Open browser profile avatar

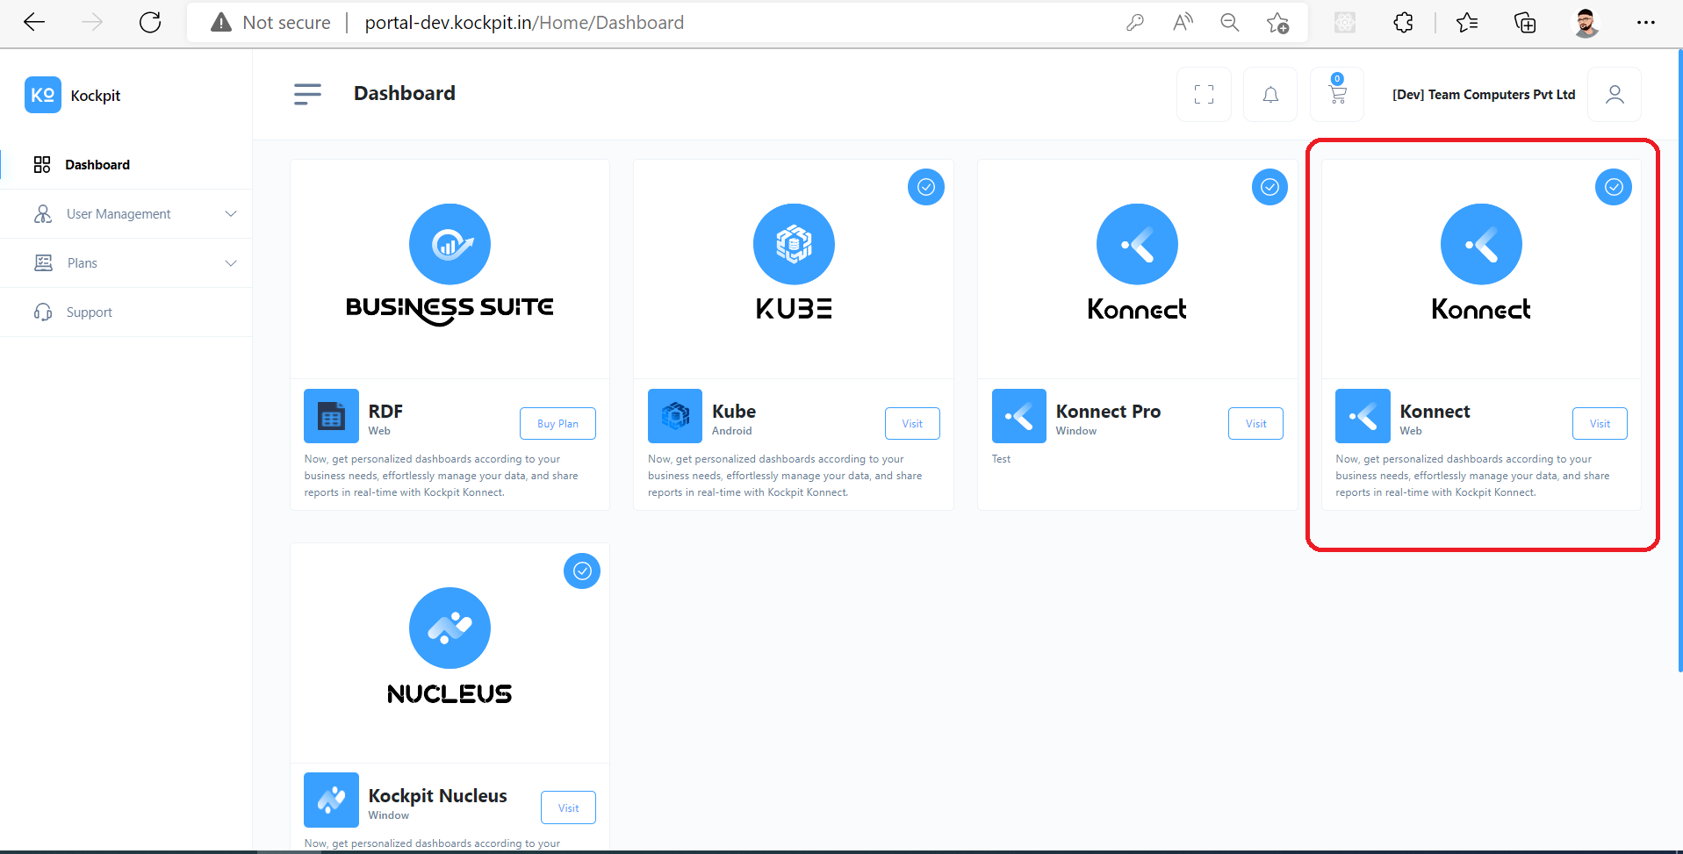[x=1586, y=23]
